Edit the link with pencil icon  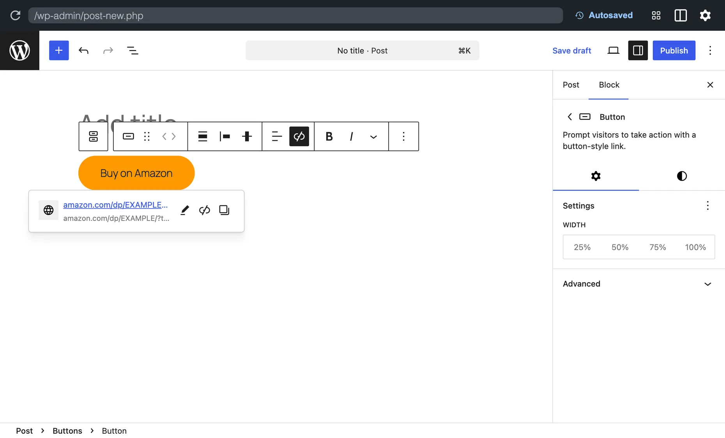[x=185, y=210]
